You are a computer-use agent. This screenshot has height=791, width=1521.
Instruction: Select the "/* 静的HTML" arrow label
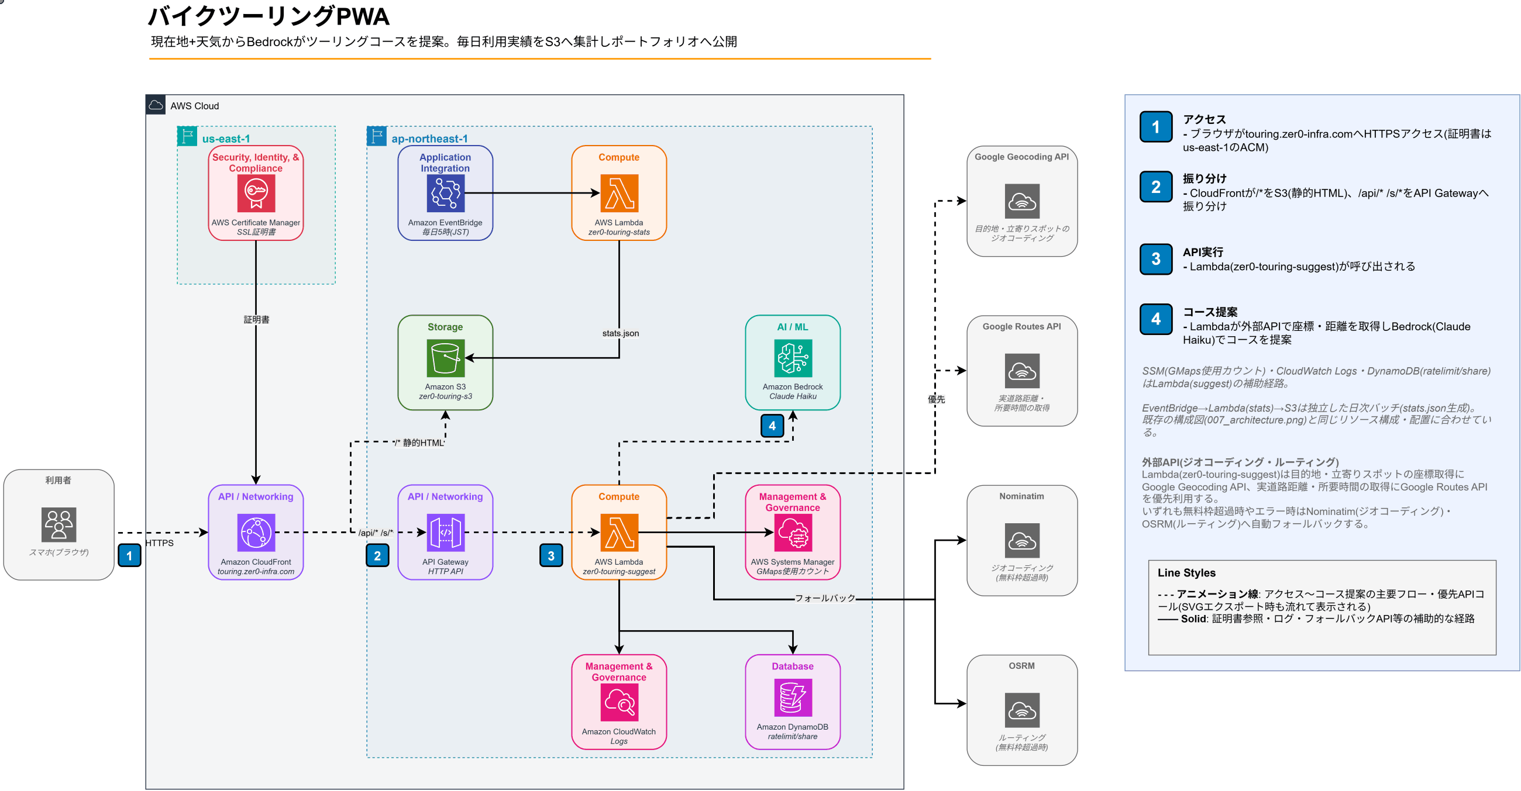pos(419,443)
